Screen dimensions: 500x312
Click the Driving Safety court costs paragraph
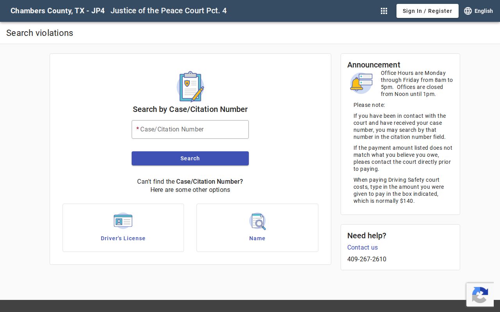coord(399,190)
